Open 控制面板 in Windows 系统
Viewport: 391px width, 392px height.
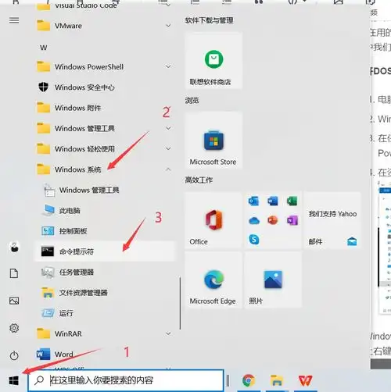[x=106, y=231]
